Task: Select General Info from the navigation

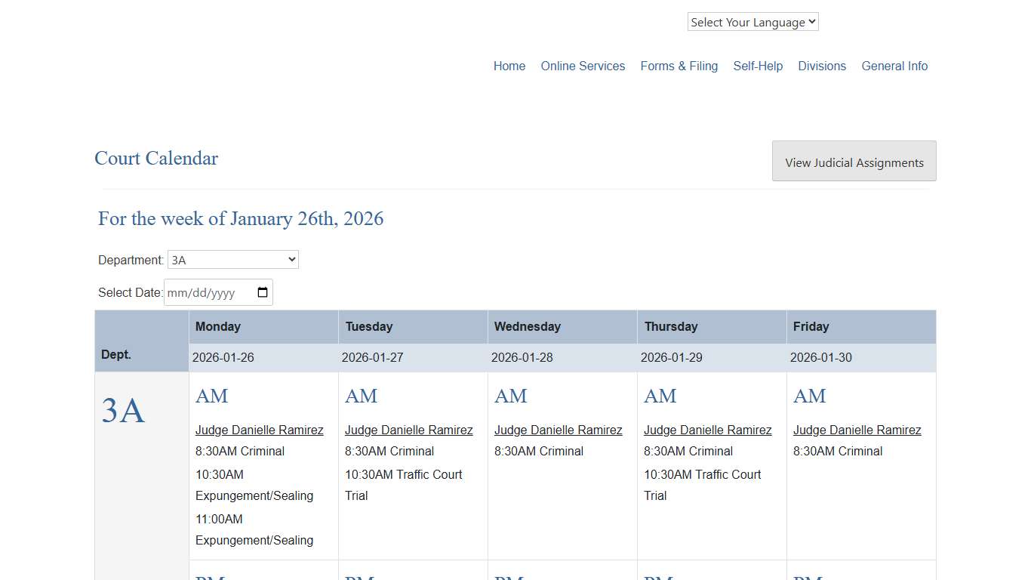Action: point(894,66)
